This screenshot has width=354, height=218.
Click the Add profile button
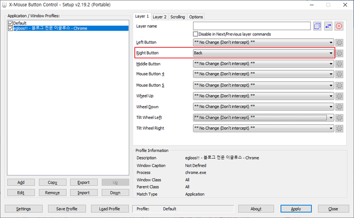pyautogui.click(x=21, y=183)
